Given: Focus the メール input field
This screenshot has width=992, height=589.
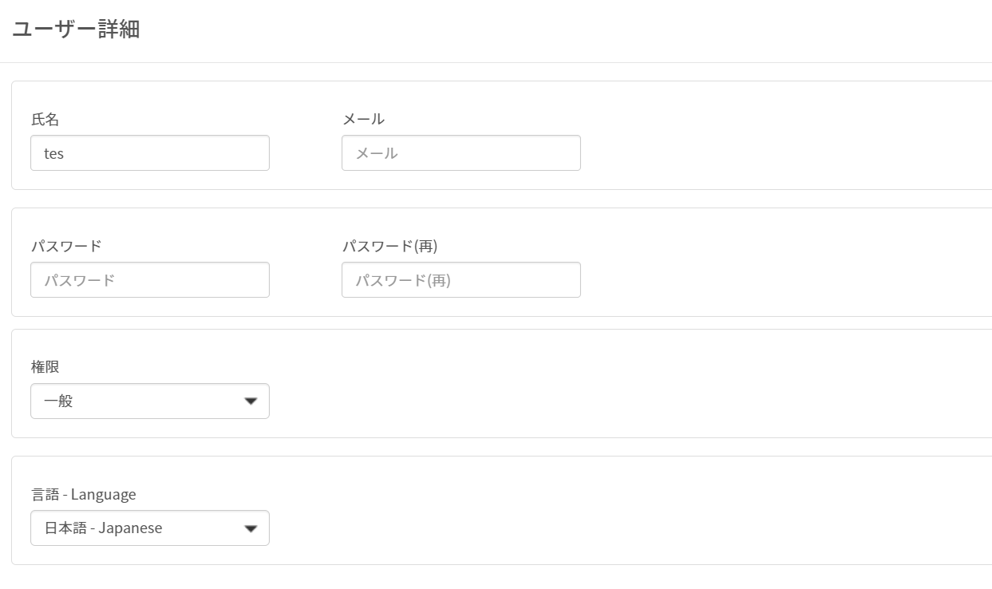Looking at the screenshot, I should (x=461, y=152).
